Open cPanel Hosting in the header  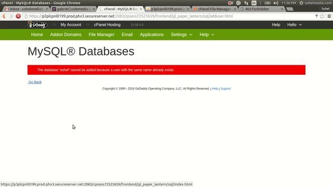coord(107,25)
